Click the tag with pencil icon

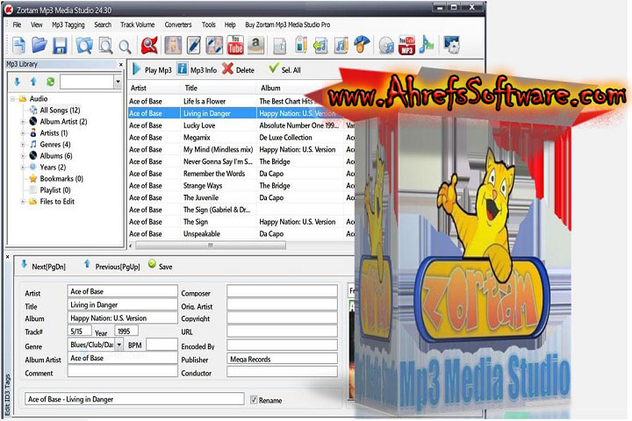[301, 45]
